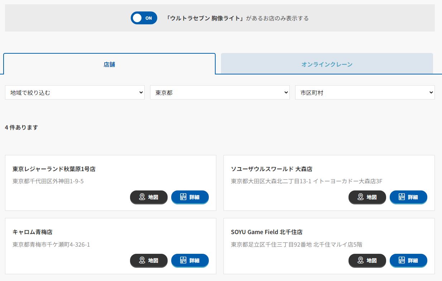Click map pin icon for 東京レジャーランド秋葉原1号店

click(142, 197)
